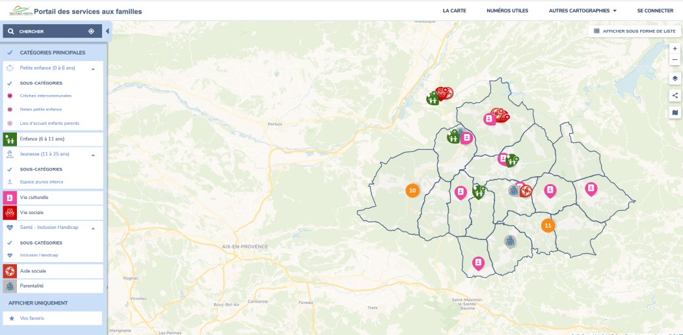Toggle the Catégories principales checkmark
Image resolution: width=683 pixels, height=335 pixels.
[x=10, y=53]
